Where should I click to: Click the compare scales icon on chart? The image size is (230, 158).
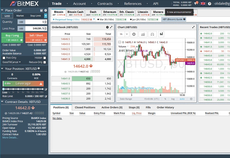[152, 34]
